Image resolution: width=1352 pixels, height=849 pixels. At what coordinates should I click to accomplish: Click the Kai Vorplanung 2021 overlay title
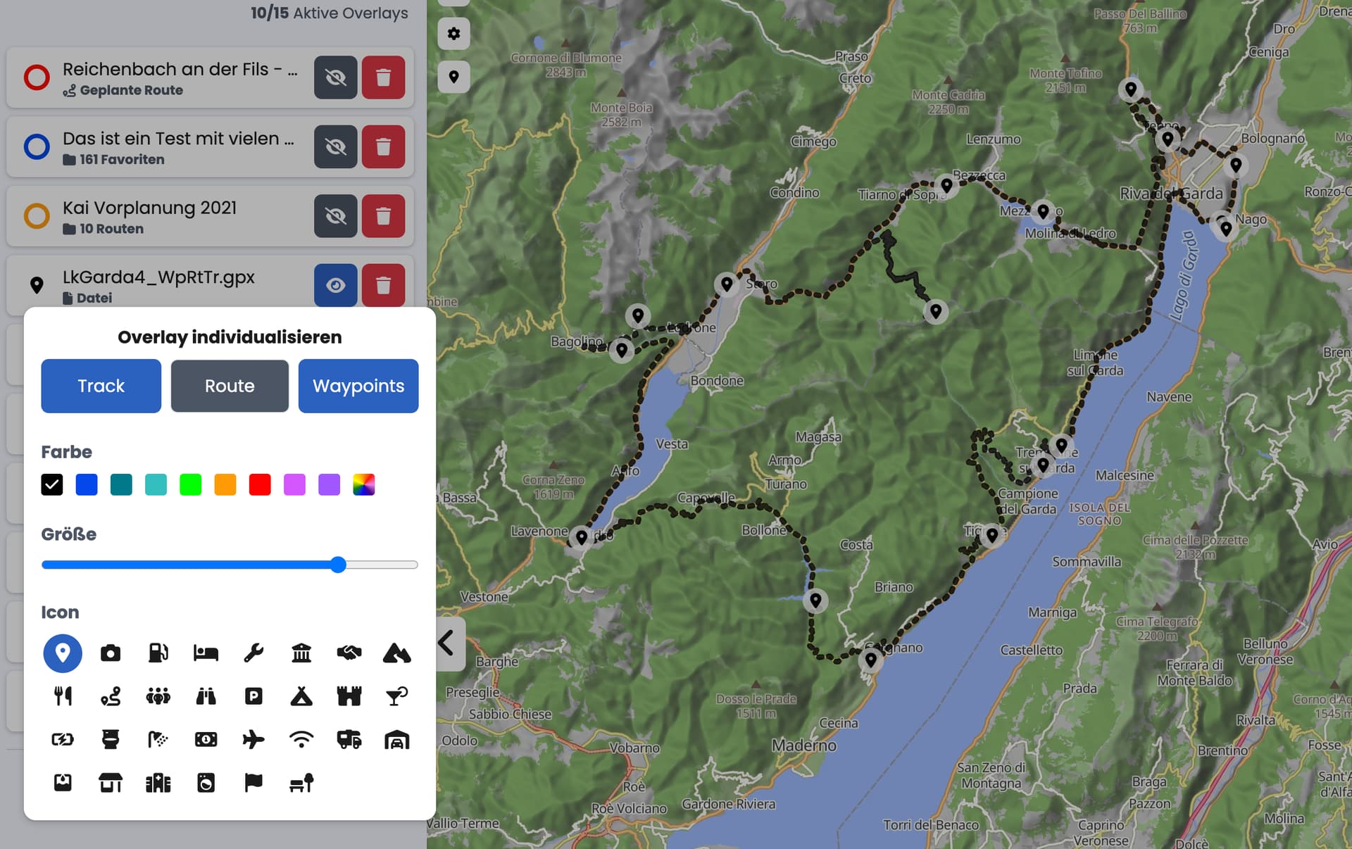(149, 208)
